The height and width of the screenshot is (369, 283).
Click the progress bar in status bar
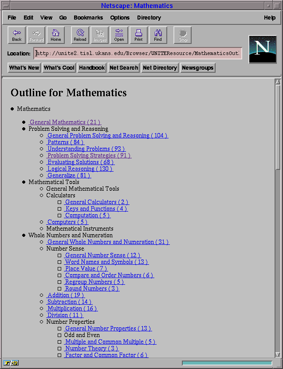pyautogui.click(x=227, y=363)
